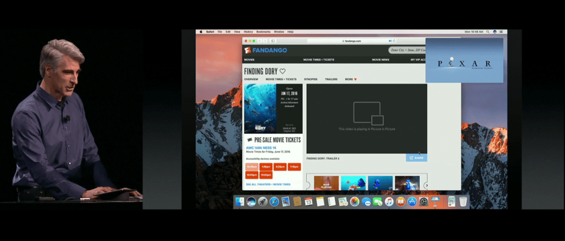
Task: Open Notification Center in menu bar
Action: 502,32
